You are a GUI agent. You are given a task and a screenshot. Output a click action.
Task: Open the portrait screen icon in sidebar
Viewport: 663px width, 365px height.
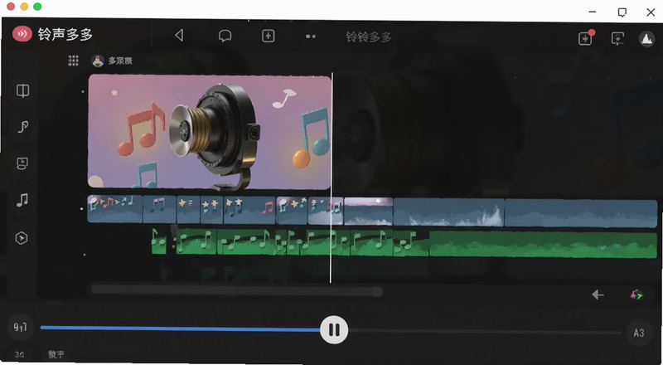[x=22, y=163]
